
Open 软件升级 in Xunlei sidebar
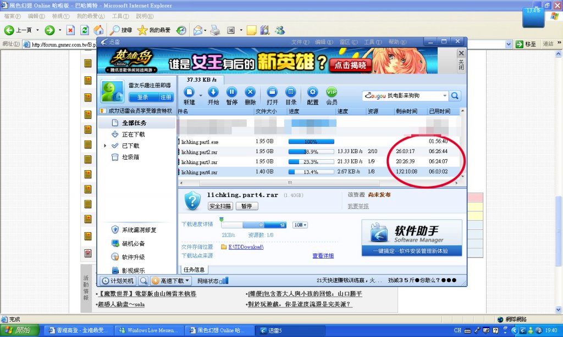129,257
